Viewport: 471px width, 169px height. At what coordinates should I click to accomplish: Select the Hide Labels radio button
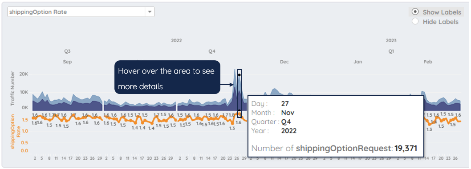pyautogui.click(x=415, y=21)
